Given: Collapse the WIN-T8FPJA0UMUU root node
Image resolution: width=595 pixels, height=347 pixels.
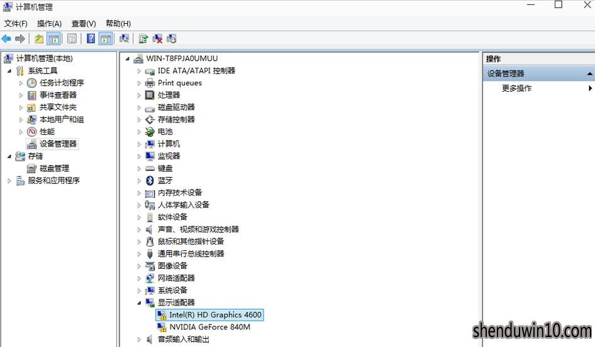Looking at the screenshot, I should click(x=128, y=58).
